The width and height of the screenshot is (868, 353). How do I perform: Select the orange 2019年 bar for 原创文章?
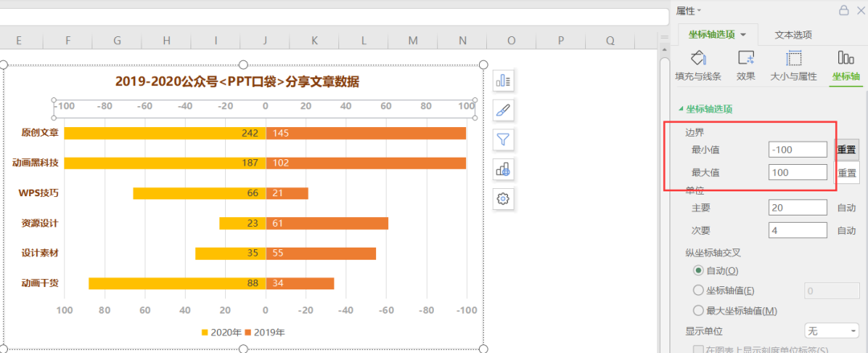click(366, 133)
